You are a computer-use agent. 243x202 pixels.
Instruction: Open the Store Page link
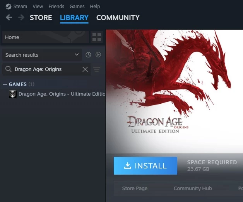[135, 189]
